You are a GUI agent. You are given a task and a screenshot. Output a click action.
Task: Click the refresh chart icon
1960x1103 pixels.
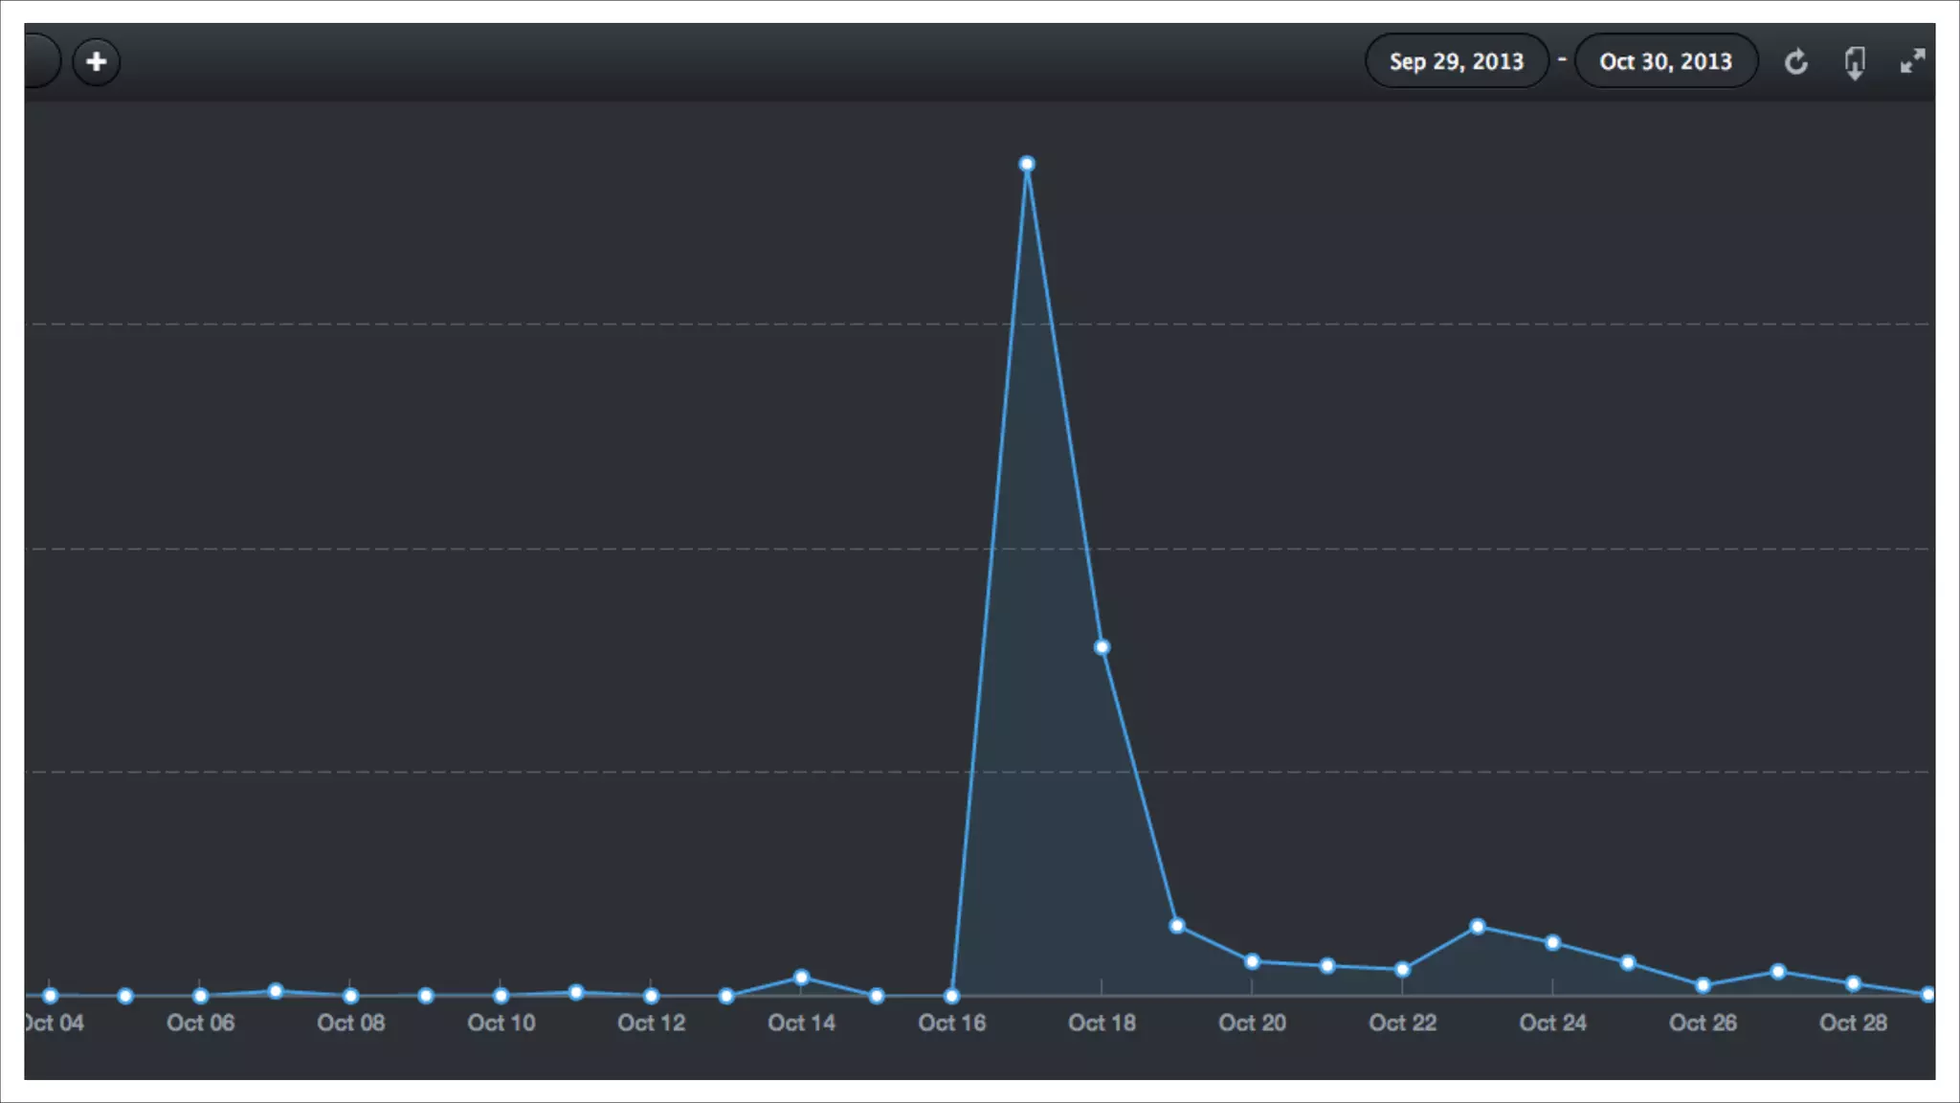pyautogui.click(x=1796, y=62)
